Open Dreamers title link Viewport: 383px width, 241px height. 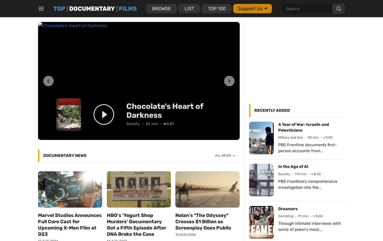coord(288,209)
